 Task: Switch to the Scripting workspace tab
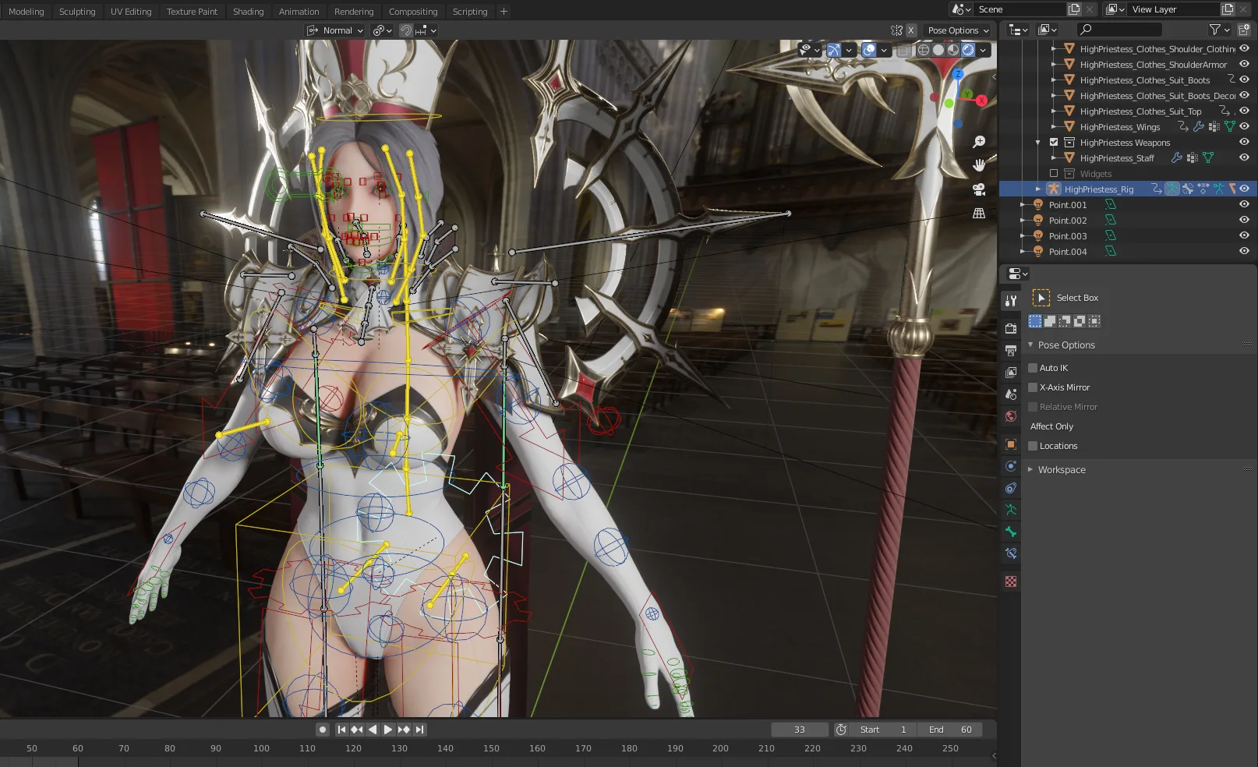tap(470, 11)
